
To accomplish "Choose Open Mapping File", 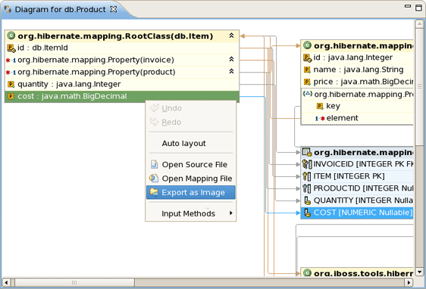I will point(191,179).
